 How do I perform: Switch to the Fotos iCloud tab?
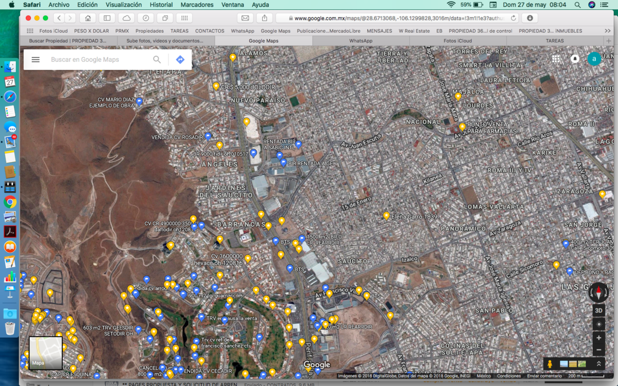(457, 41)
